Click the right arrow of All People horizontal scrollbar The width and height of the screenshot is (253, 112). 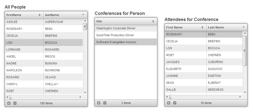(x=80, y=97)
